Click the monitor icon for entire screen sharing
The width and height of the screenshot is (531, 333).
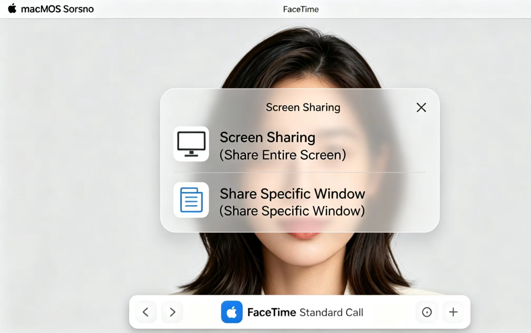(191, 144)
